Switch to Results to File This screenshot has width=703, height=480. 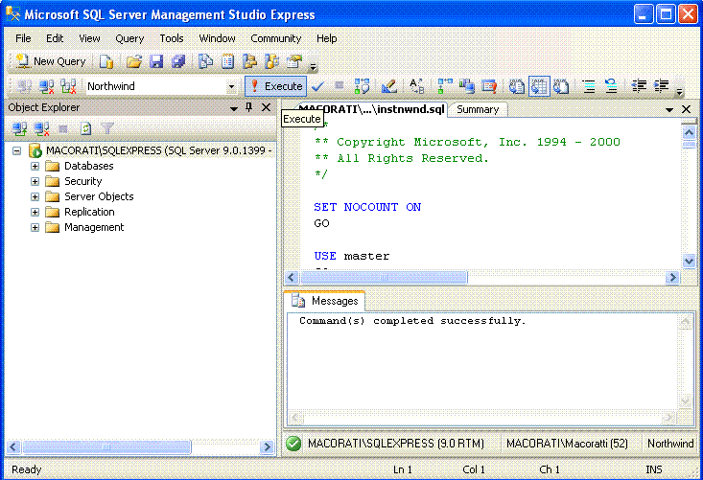(x=561, y=86)
